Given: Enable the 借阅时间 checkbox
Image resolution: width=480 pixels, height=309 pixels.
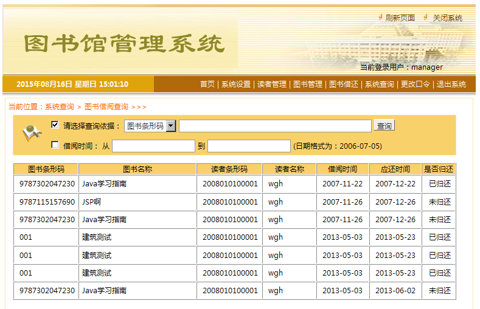Looking at the screenshot, I should [x=55, y=144].
